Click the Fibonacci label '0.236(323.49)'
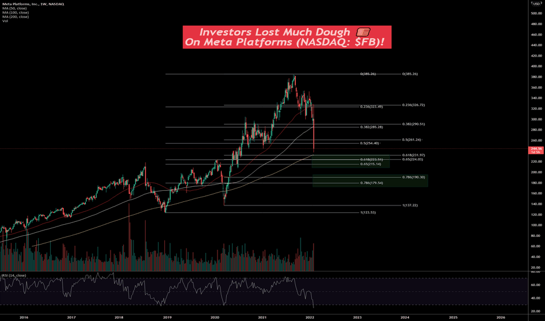Screen dimensions: 545x321 [x=371, y=107]
